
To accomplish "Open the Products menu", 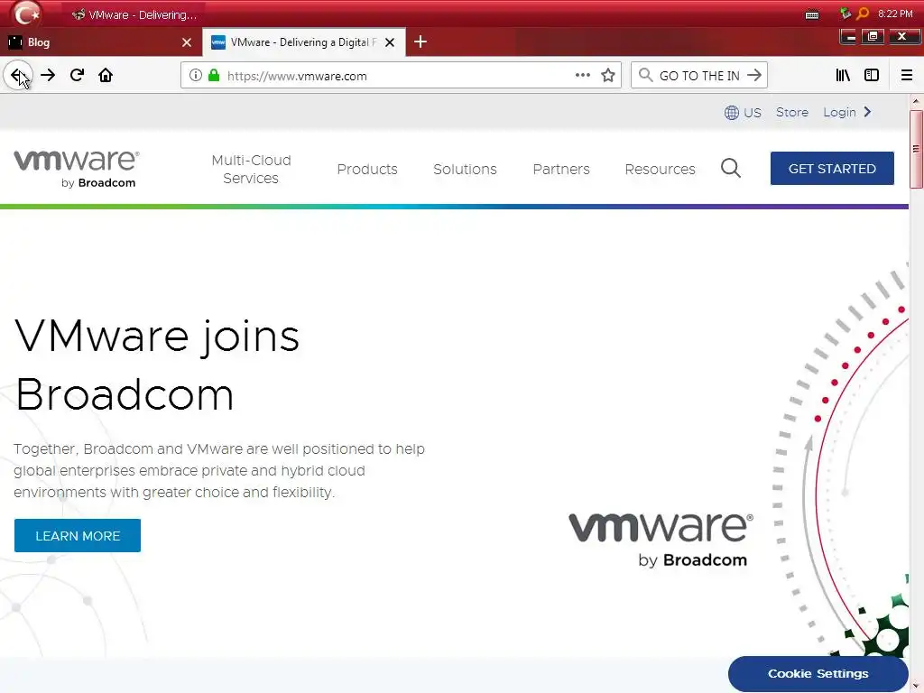I will [367, 169].
